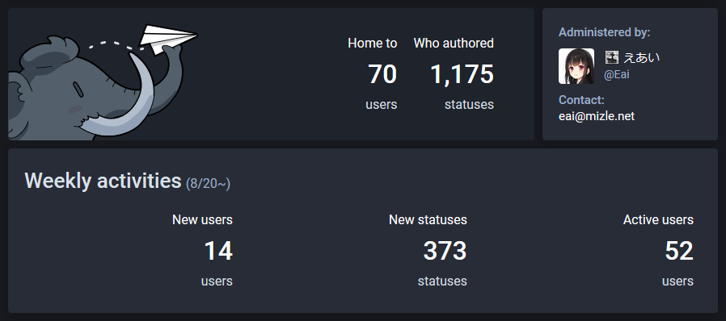Click the Active users label
The width and height of the screenshot is (726, 321).
coord(658,220)
